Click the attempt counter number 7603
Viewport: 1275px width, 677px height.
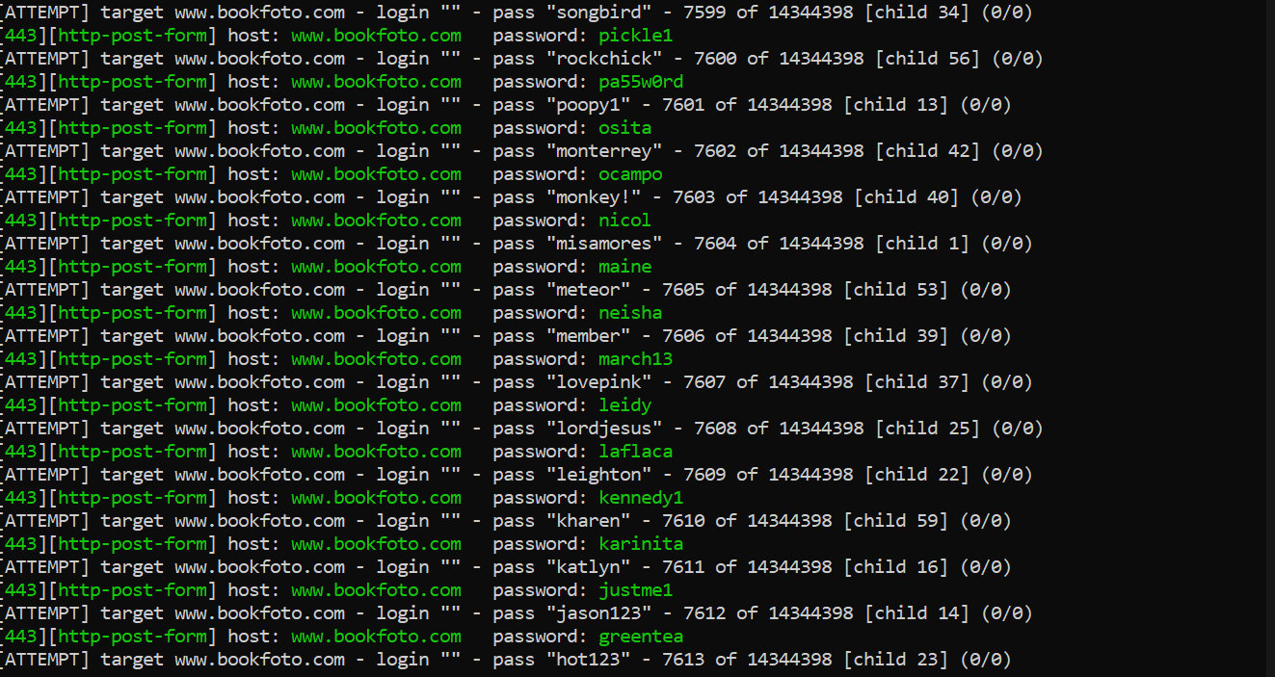pos(694,197)
